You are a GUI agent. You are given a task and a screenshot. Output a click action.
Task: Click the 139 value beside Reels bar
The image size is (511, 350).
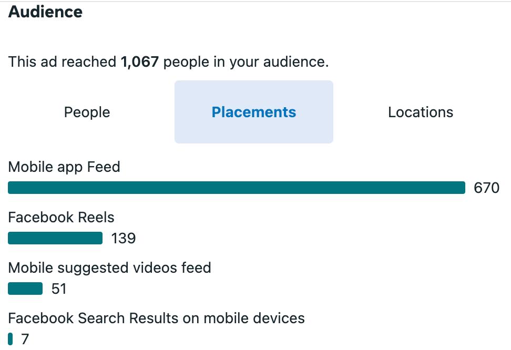(124, 239)
